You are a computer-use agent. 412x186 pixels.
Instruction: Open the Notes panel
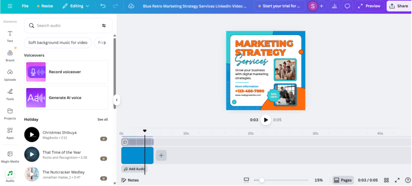coord(130,180)
